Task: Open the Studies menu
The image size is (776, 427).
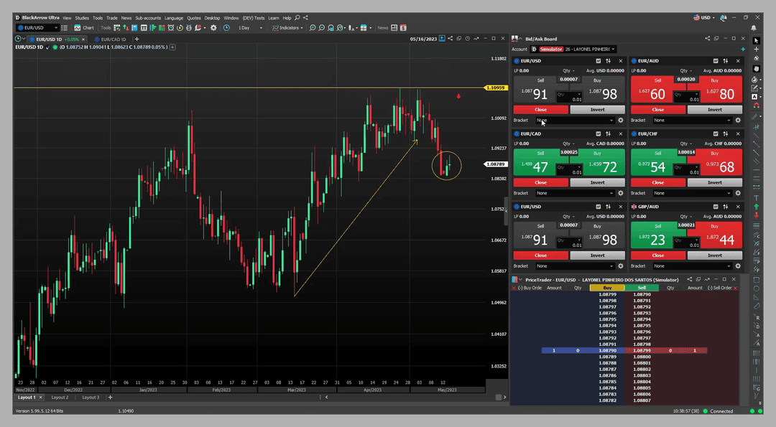Action: coord(82,17)
